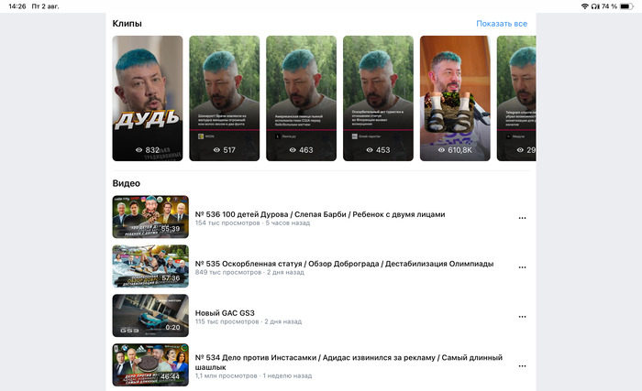Open options for video № 535
The image size is (642, 391).
click(522, 267)
